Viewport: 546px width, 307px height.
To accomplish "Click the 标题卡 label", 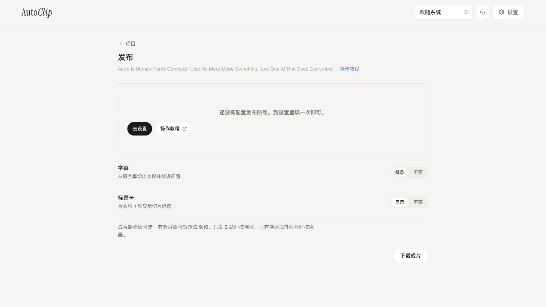I will point(126,198).
